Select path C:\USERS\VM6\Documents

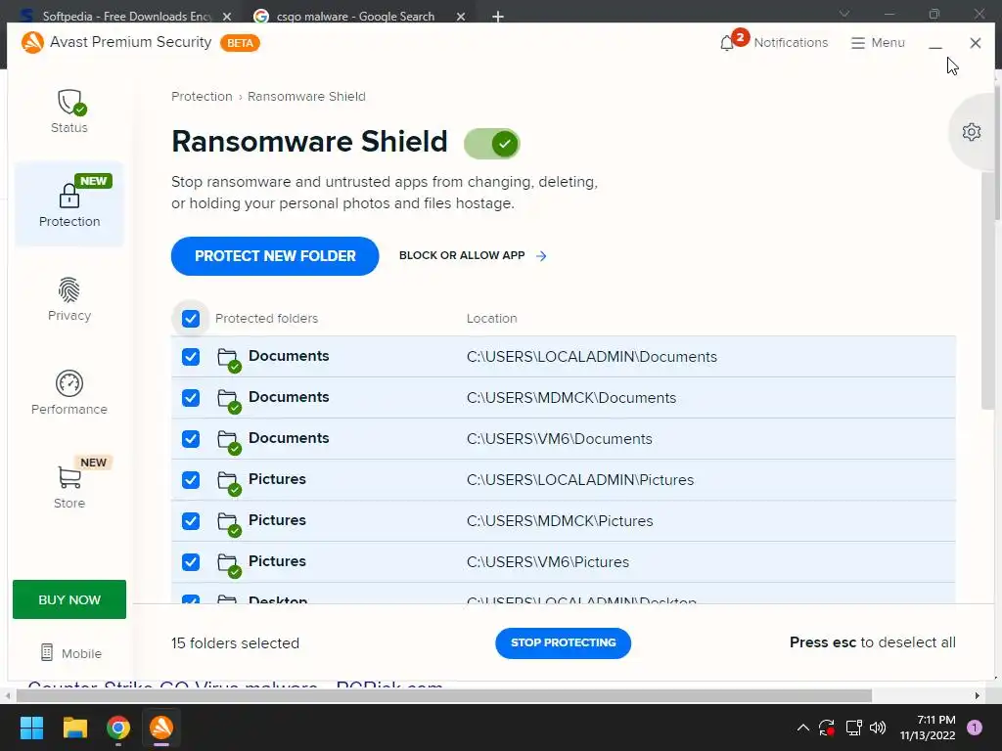pos(559,439)
